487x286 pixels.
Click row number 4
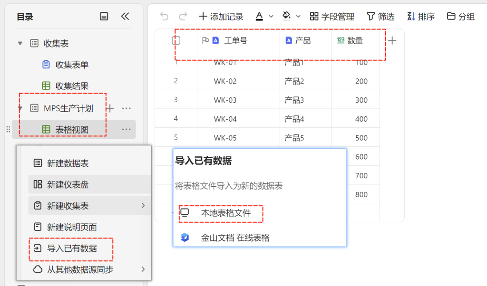(x=176, y=118)
